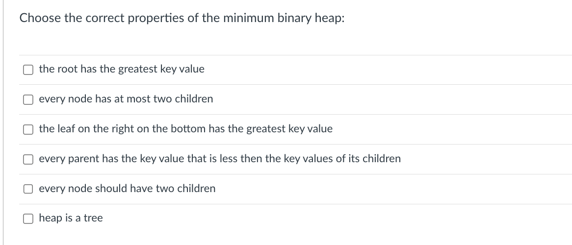The width and height of the screenshot is (572, 245).
Task: Tick the 'at most two children' checkbox
Action: (x=28, y=99)
